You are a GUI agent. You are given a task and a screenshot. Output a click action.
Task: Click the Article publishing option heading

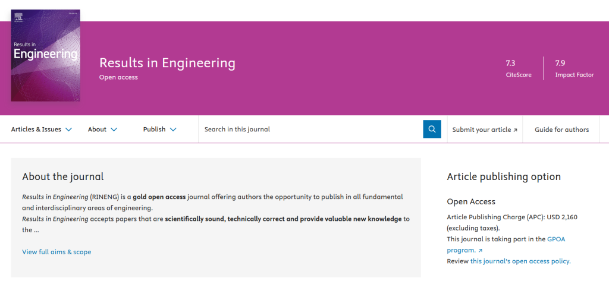[x=504, y=176]
